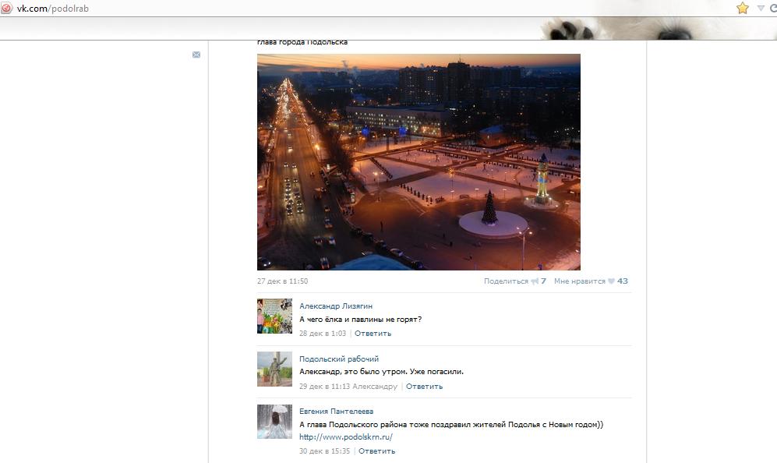The height and width of the screenshot is (463, 777).
Task: Reply to Александр Лизягин's comment
Action: pos(373,334)
